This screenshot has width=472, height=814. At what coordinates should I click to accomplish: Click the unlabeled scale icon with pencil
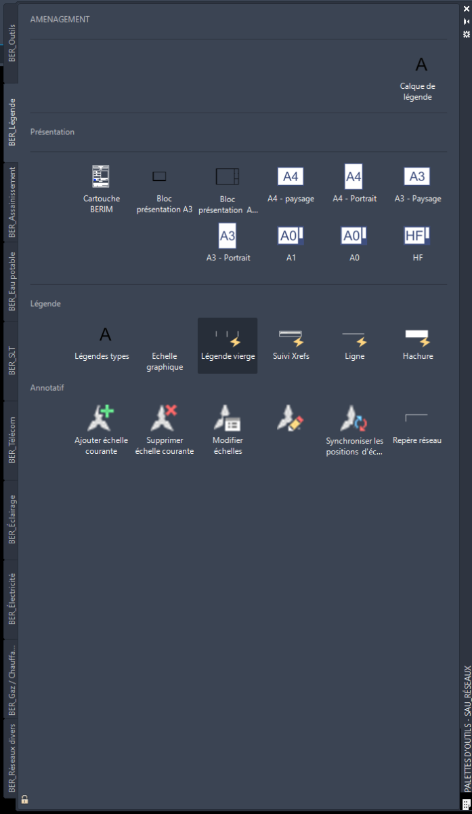click(291, 419)
